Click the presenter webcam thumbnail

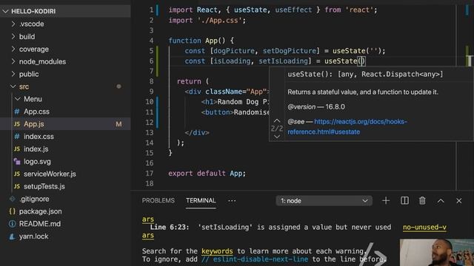pos(437,253)
